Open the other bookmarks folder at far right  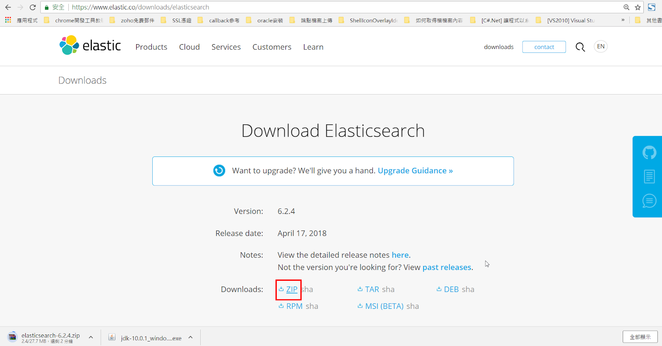(648, 20)
